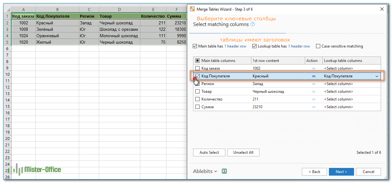Check the Код заказа column checkbox
Image resolution: width=392 pixels, height=183 pixels.
point(198,68)
